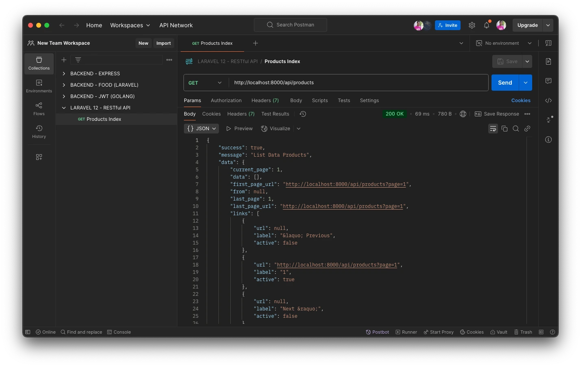581x367 pixels.
Task: Switch to the Tests tab
Action: point(344,100)
